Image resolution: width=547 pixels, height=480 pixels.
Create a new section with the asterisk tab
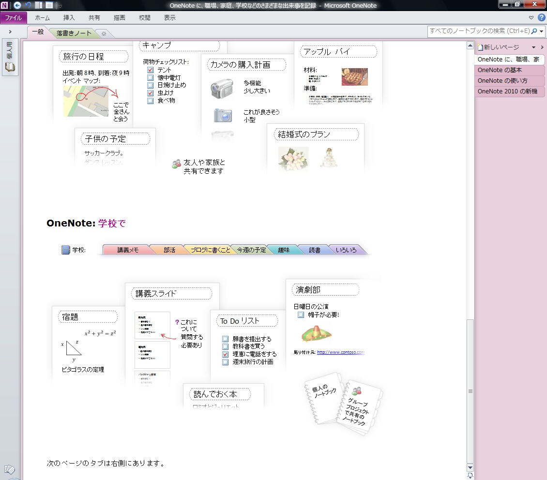(104, 33)
